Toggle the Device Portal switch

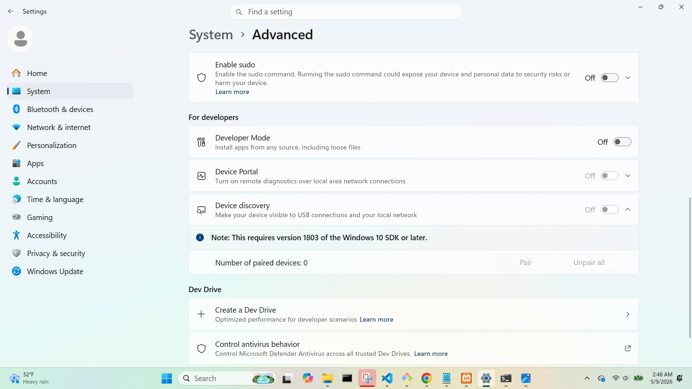click(x=609, y=176)
